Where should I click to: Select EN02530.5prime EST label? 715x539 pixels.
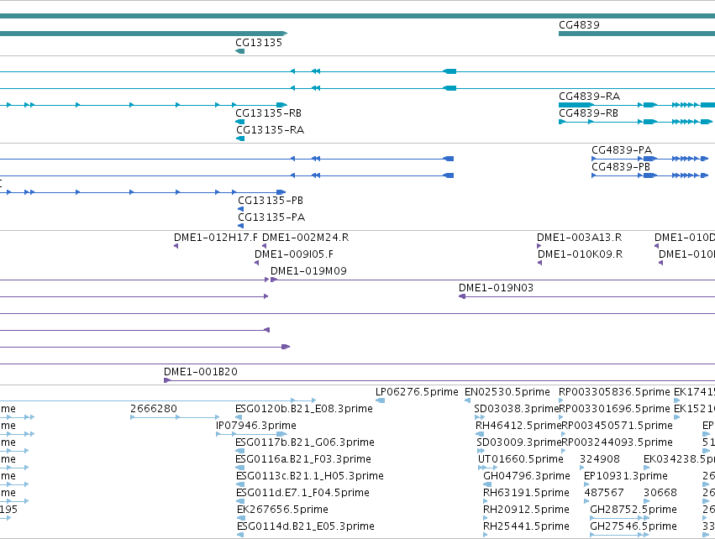click(x=507, y=392)
